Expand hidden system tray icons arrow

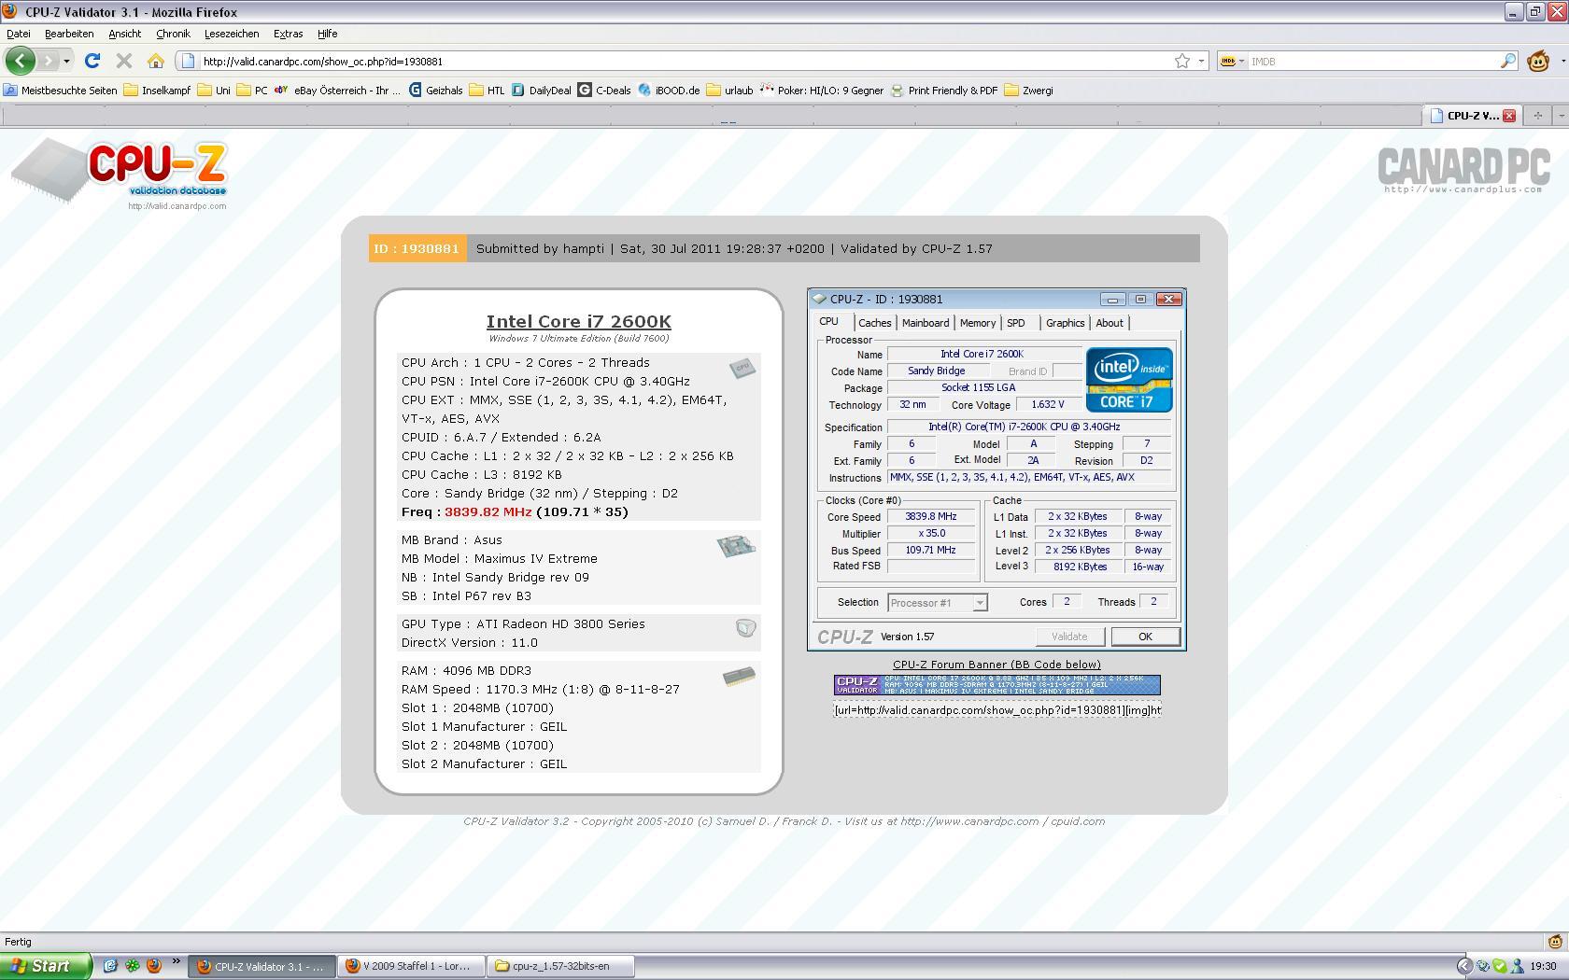coord(1464,966)
